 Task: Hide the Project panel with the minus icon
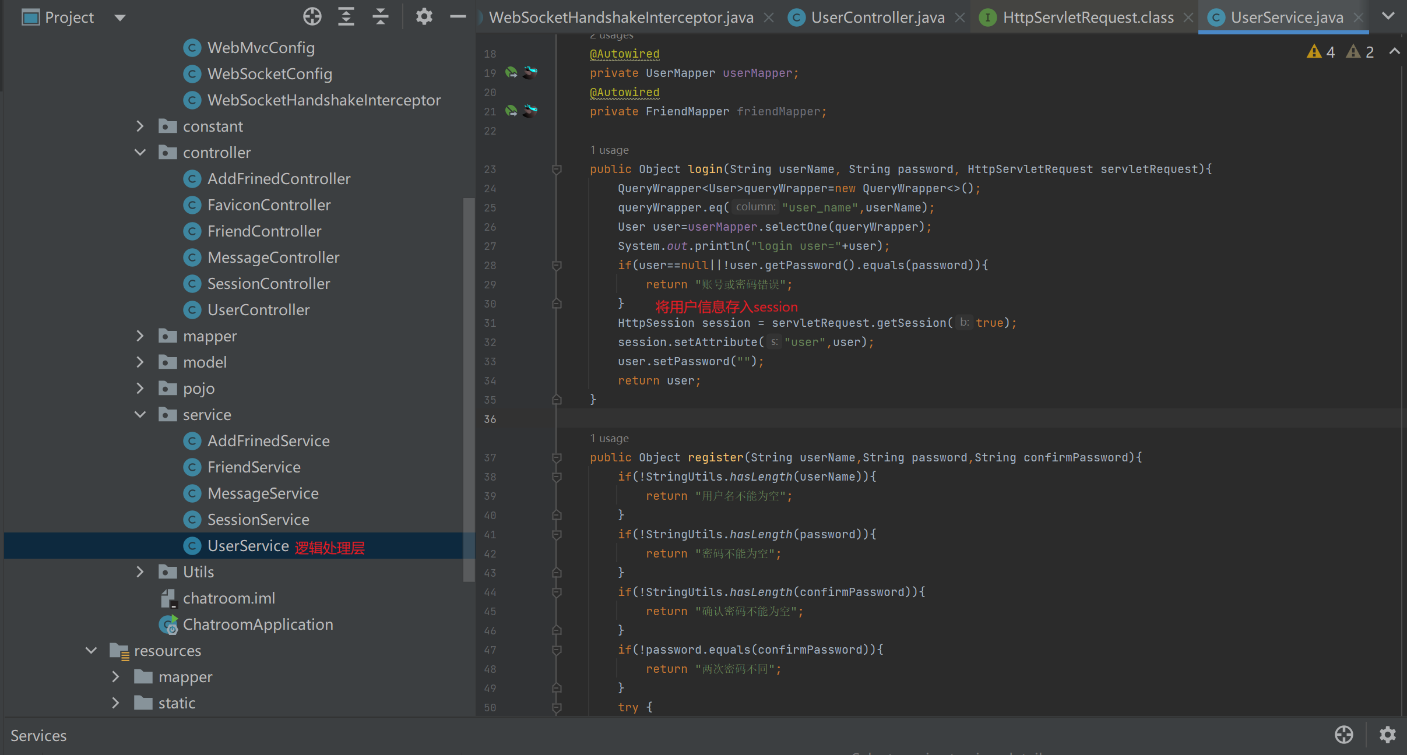[x=458, y=17]
